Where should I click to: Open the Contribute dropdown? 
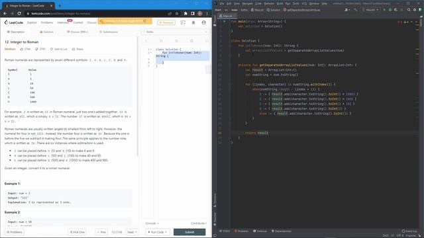199,223
